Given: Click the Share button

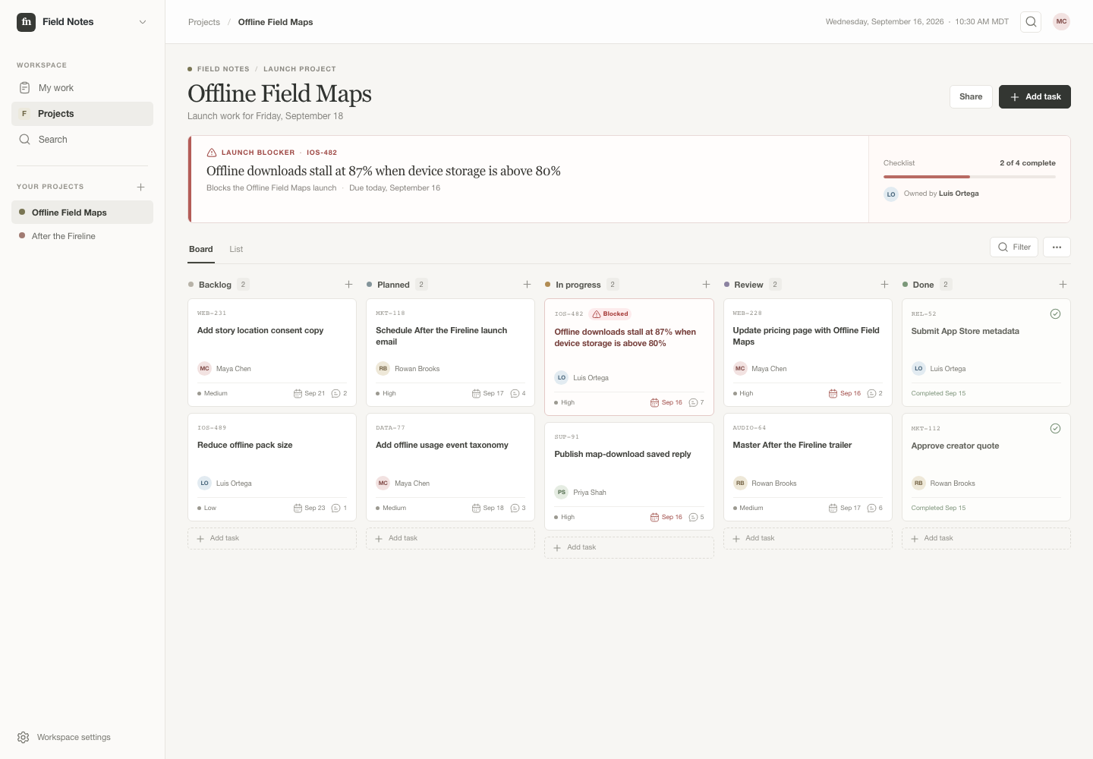Looking at the screenshot, I should [x=971, y=96].
